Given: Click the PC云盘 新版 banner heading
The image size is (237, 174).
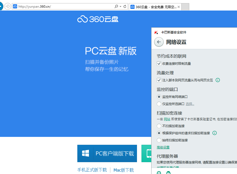Looking at the screenshot, I should click(111, 51).
